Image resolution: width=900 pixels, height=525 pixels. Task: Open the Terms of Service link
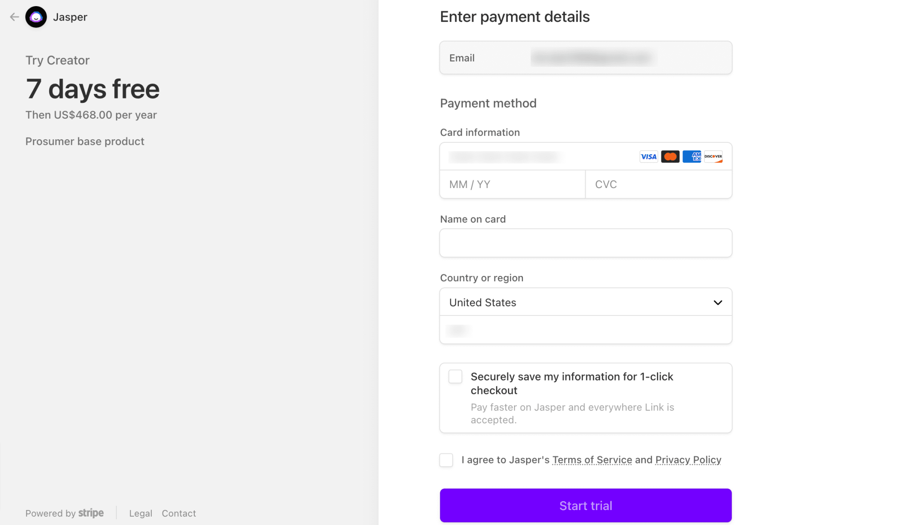coord(592,460)
